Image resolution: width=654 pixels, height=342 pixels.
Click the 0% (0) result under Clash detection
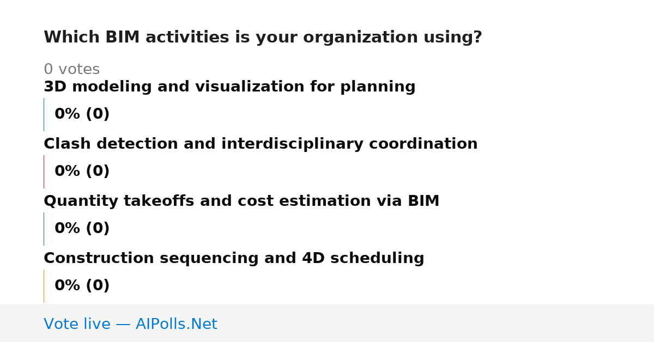82,172
